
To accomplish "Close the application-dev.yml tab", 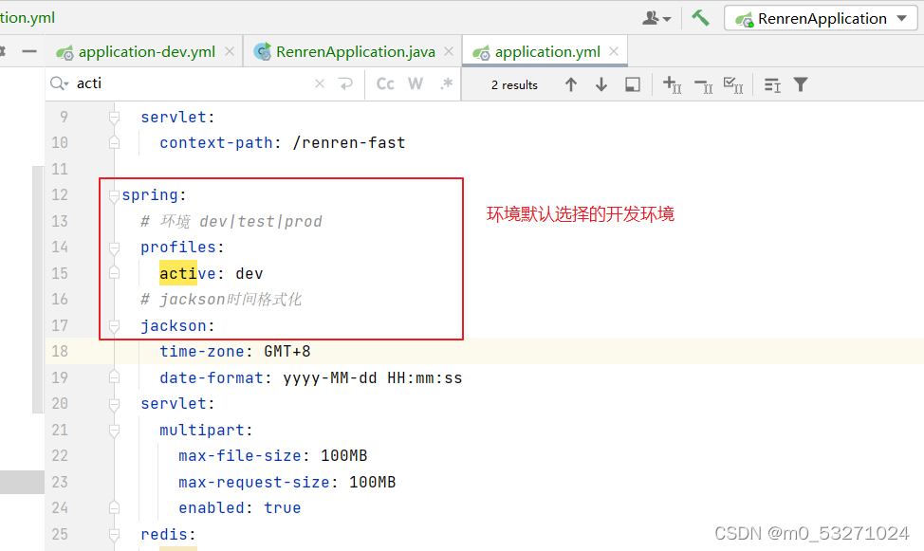I will [230, 52].
